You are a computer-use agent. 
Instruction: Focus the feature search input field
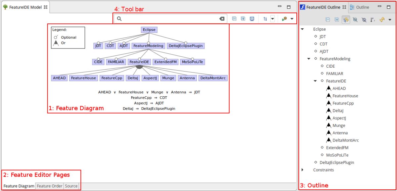170,19
